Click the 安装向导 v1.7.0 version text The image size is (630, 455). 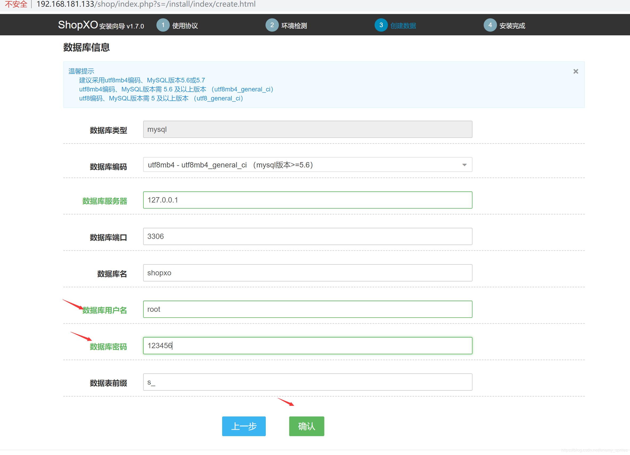[x=122, y=26]
